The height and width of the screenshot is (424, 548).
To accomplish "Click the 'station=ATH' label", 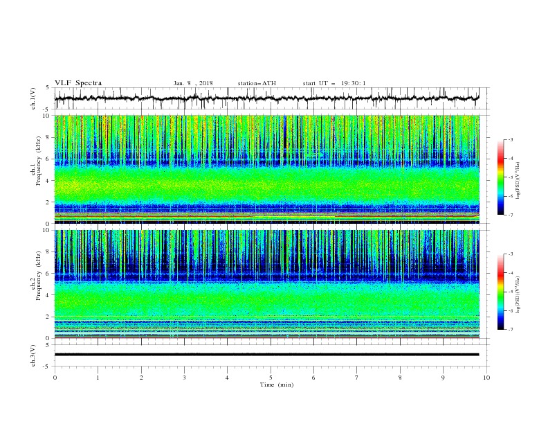I will coord(257,83).
